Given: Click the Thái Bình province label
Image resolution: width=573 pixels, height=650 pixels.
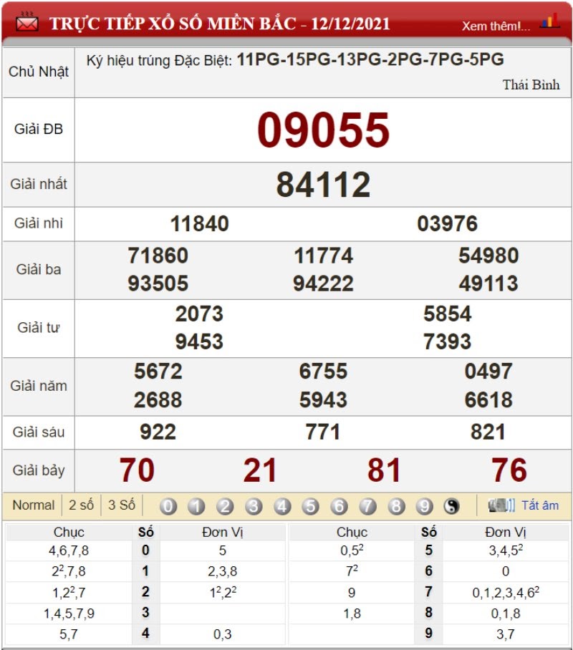Looking at the screenshot, I should [531, 85].
